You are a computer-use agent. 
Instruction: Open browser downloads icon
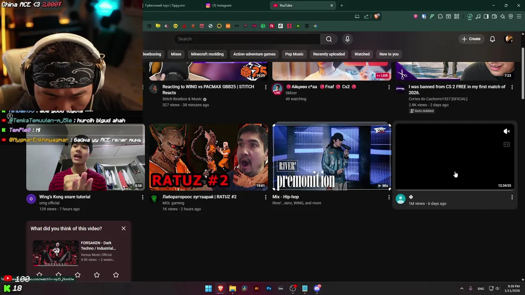(x=470, y=16)
